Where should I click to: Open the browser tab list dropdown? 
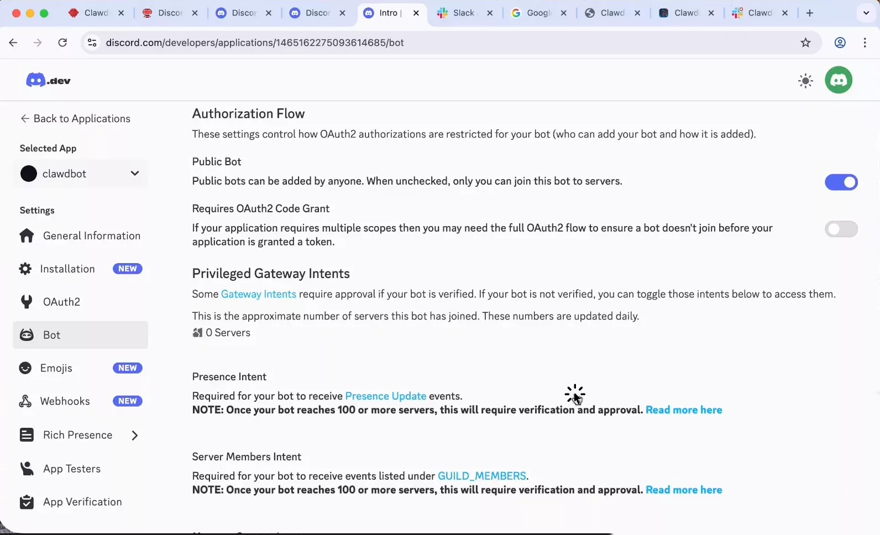point(866,13)
